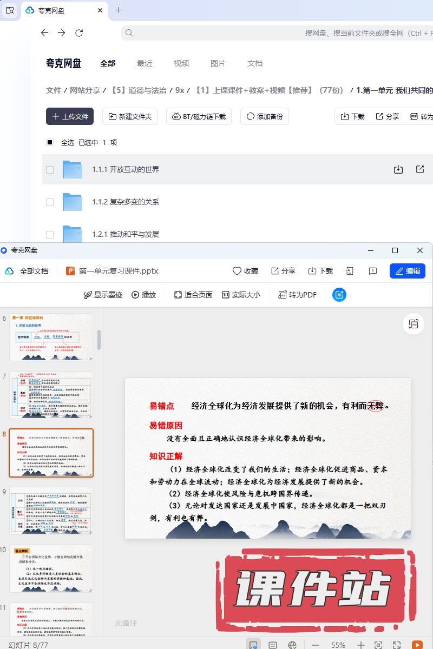Screen dimensions: 433x649
Task: Click the AI assistant icon in toolbar
Action: click(x=339, y=295)
